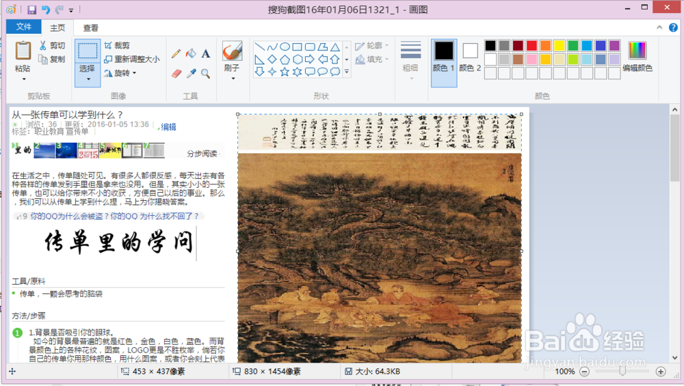Click the vertical scrollbar up arrow
This screenshot has width=684, height=386.
pos(675,110)
